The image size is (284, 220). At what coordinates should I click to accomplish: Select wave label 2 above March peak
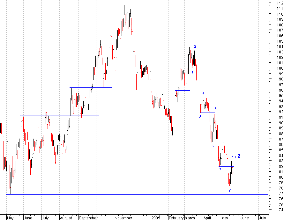[x=195, y=46]
